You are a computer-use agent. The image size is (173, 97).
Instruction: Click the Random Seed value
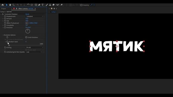(x=26, y=42)
